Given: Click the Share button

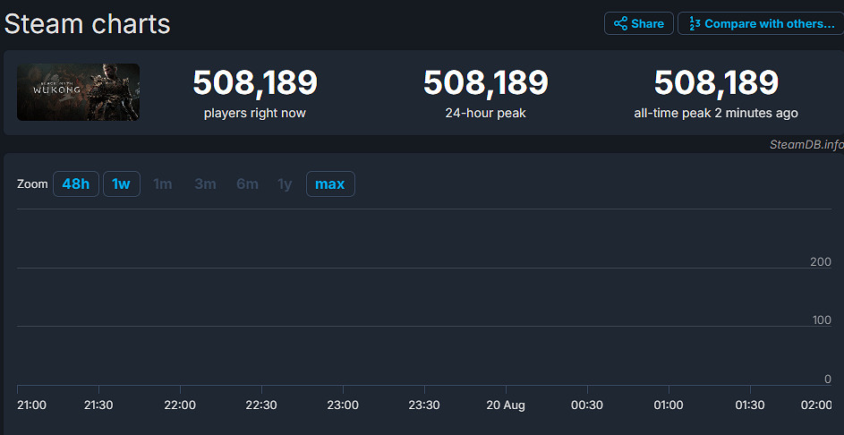Looking at the screenshot, I should point(639,23).
